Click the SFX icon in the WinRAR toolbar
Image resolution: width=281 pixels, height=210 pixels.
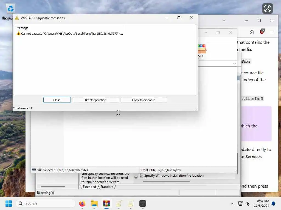tap(202, 51)
